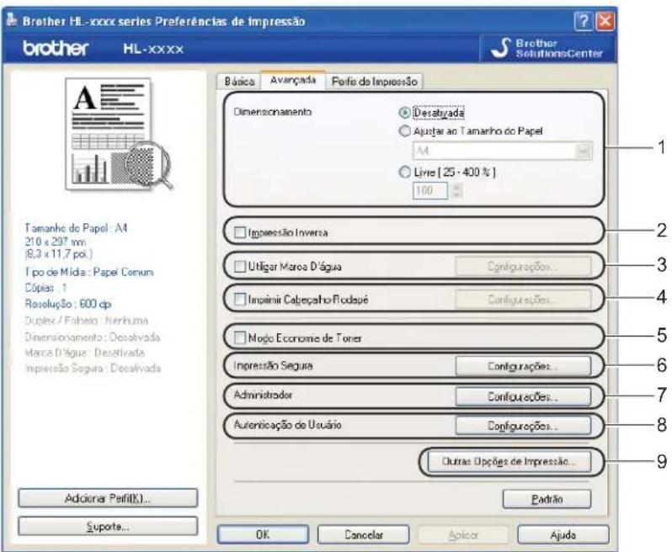Open Impressão Segura Configurações

coord(523,366)
